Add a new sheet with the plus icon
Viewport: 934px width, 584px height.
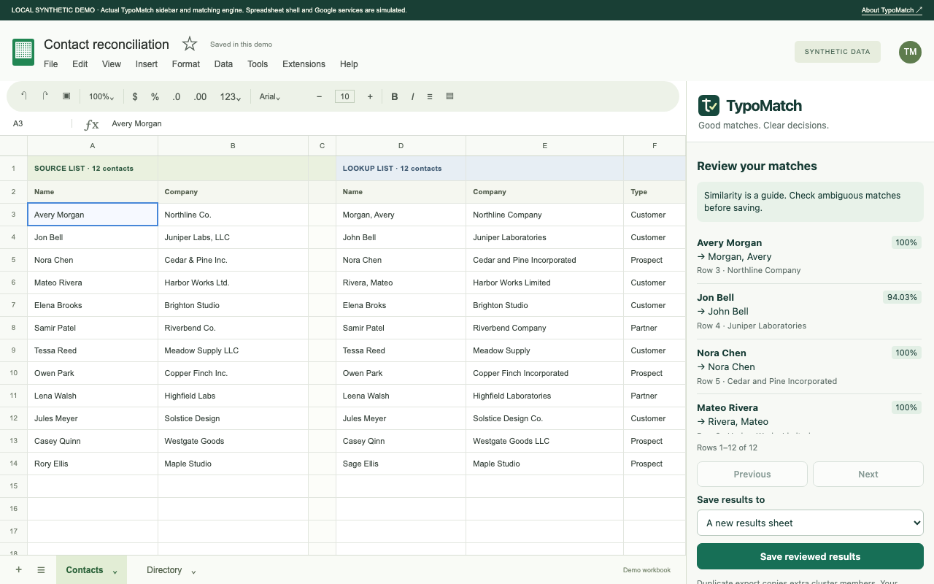[19, 570]
